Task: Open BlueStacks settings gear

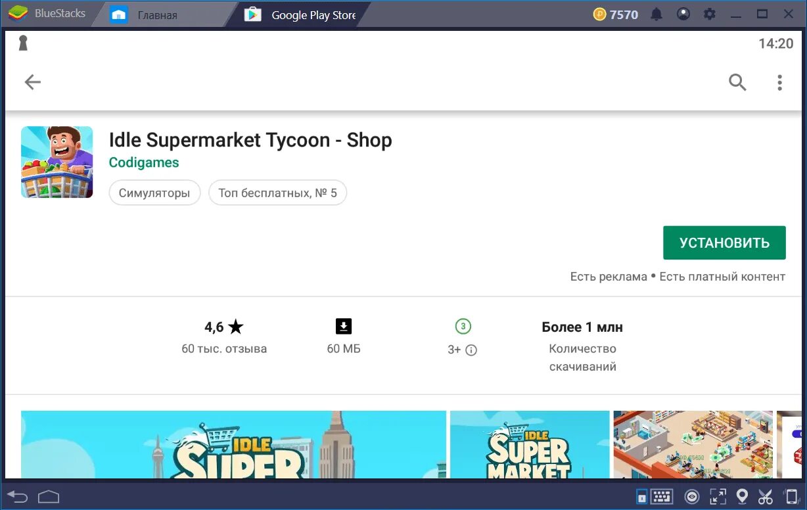Action: (x=710, y=14)
